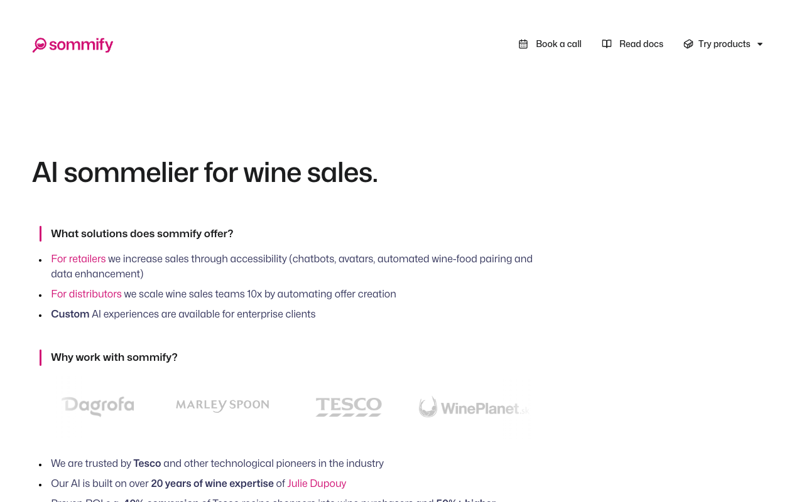Click the bold Tesco text in trusted-by bullet
The image size is (804, 502).
tap(147, 464)
